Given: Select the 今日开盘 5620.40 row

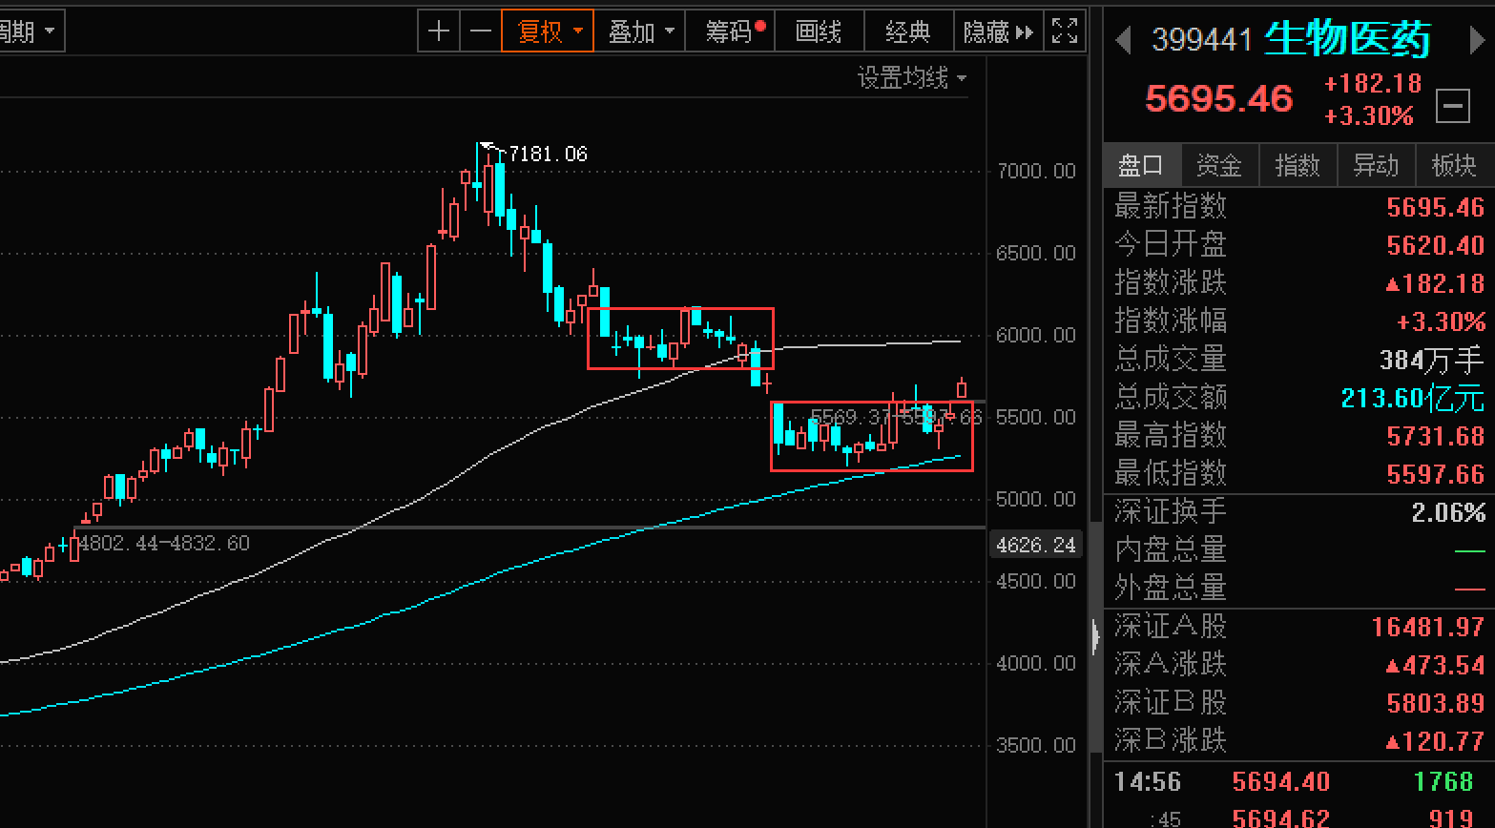Looking at the screenshot, I should point(1299,245).
